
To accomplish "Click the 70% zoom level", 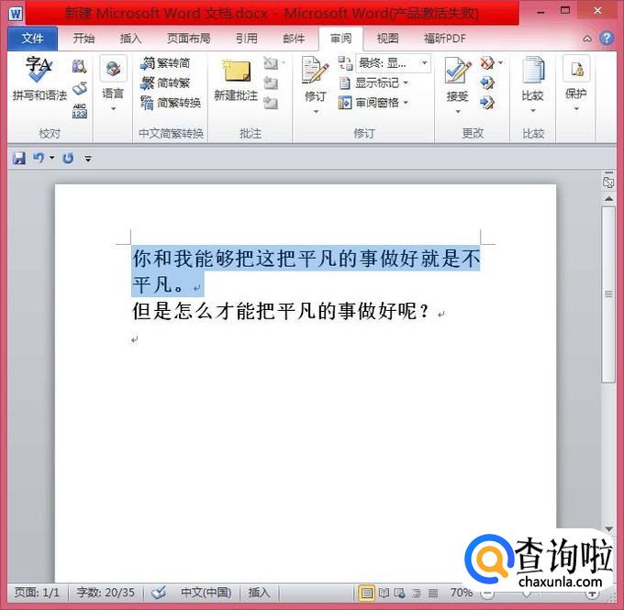I will [462, 593].
